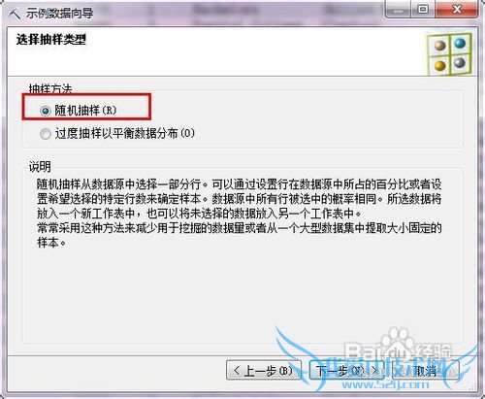Choose the 过度抽样以平衡数据分布(O) radio option
Viewport: 485px width, 399px height.
(46, 133)
